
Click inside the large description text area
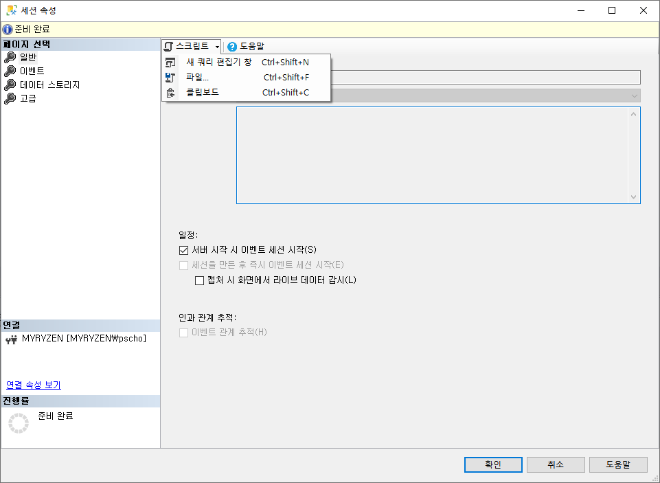click(x=432, y=155)
